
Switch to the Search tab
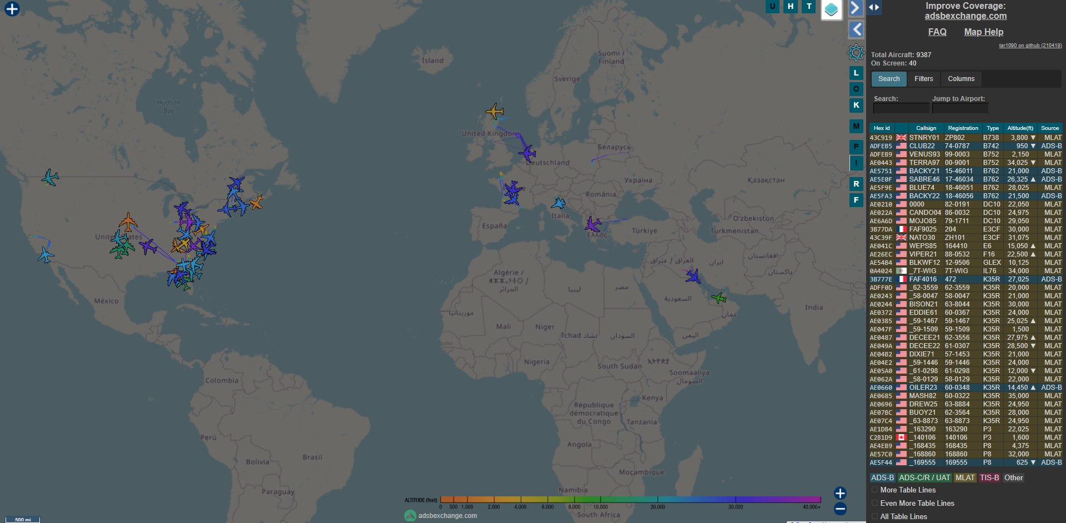point(889,79)
